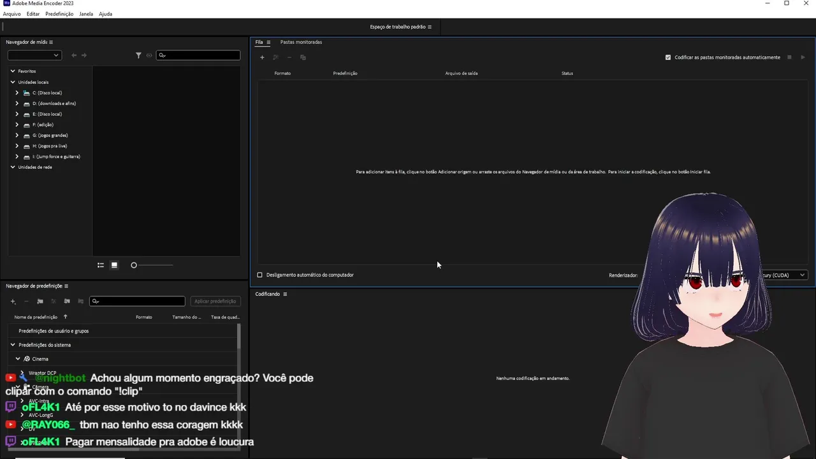
Task: Collapse the Unidades locais section
Action: (x=12, y=82)
